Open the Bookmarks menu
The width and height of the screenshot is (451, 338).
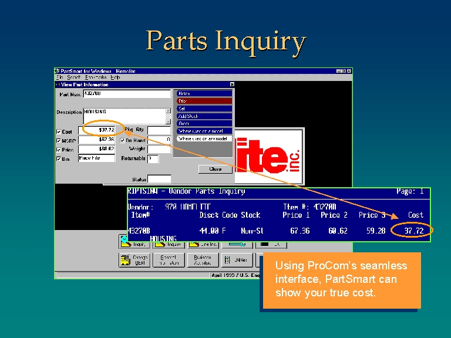tap(96, 77)
